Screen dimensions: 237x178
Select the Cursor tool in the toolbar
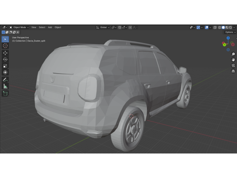coord(5,46)
